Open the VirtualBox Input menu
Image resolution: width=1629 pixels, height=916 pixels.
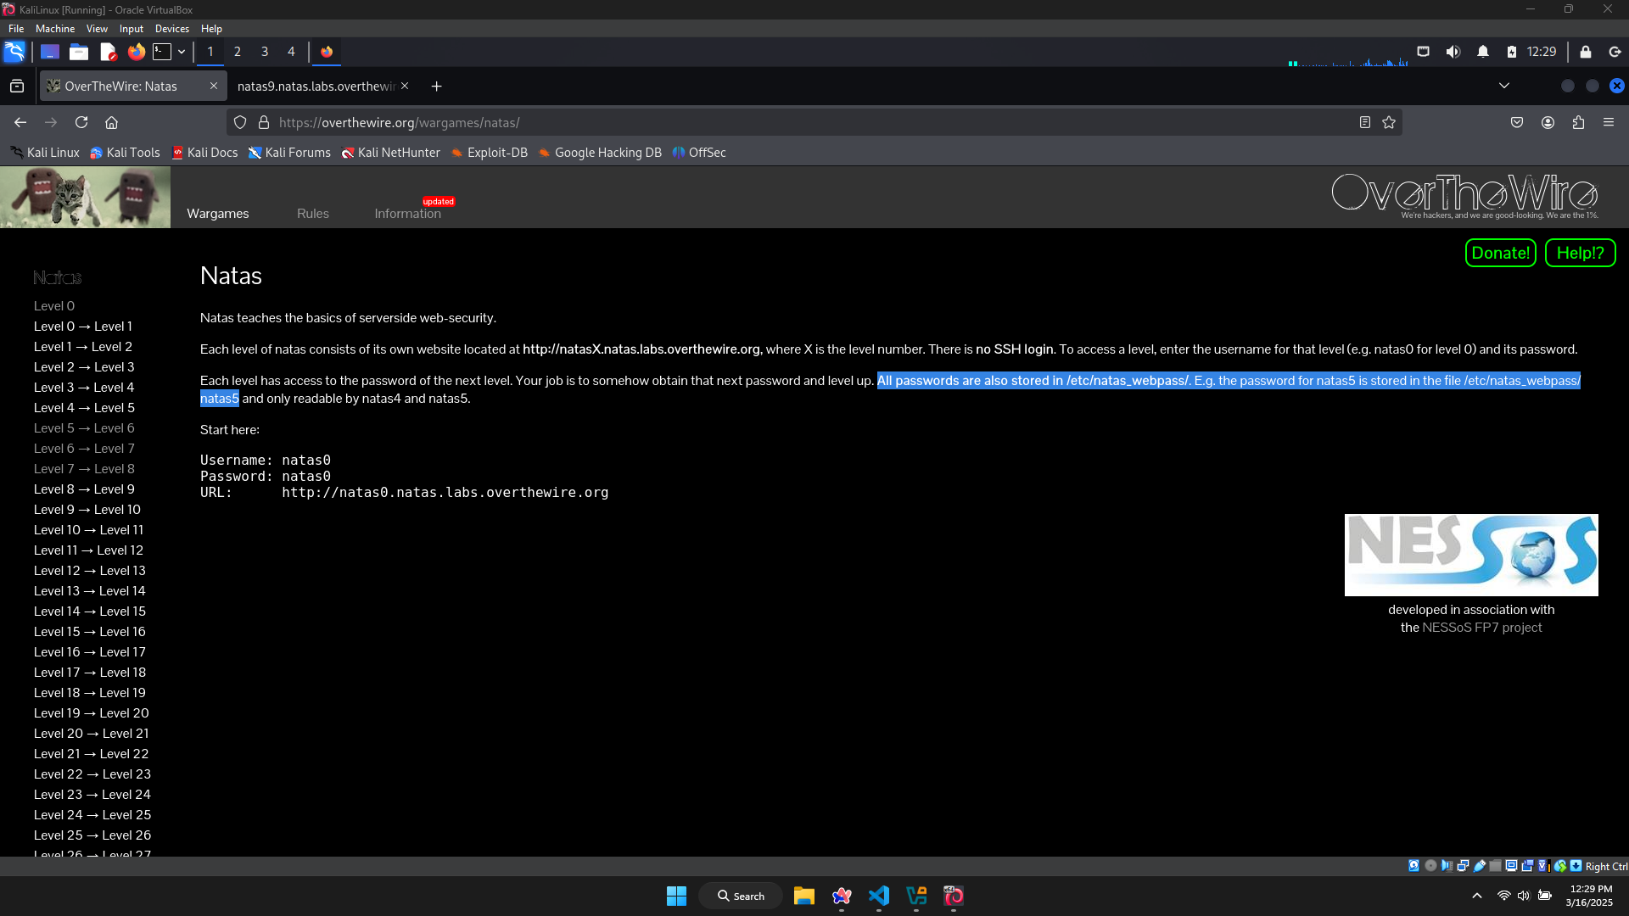pos(132,29)
